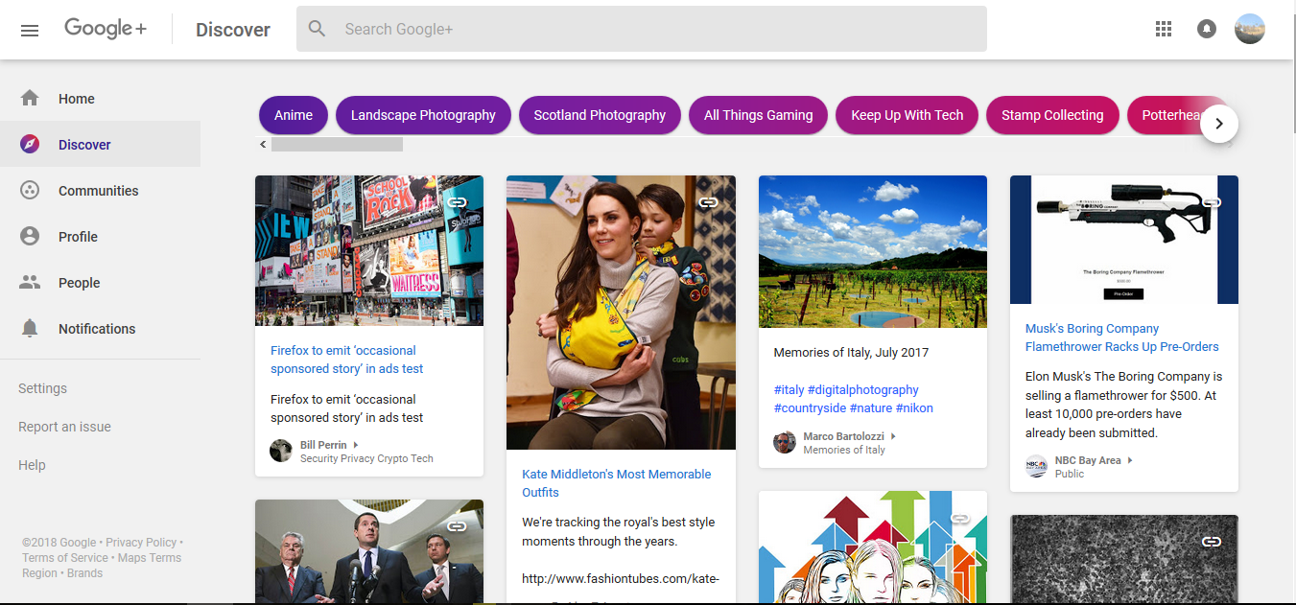1296x605 pixels.
Task: Click Marco Bartolozzi's avatar
Action: (x=785, y=442)
